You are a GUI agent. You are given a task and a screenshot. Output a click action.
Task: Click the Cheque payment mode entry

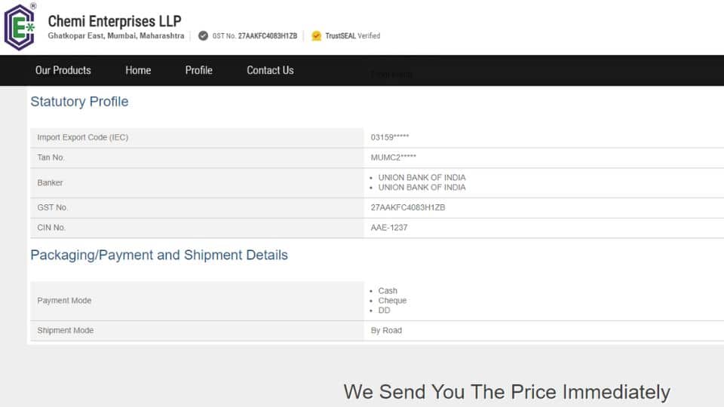click(x=392, y=301)
